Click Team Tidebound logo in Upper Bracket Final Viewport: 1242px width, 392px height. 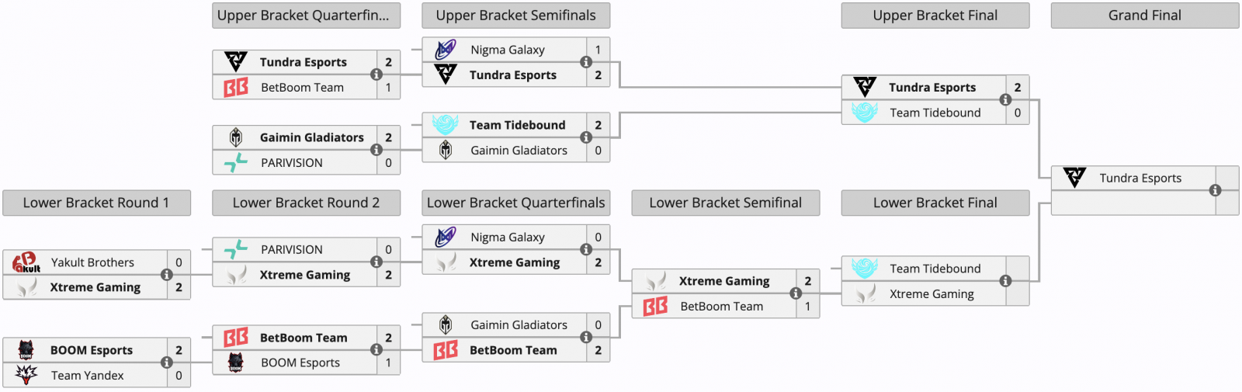pos(864,113)
